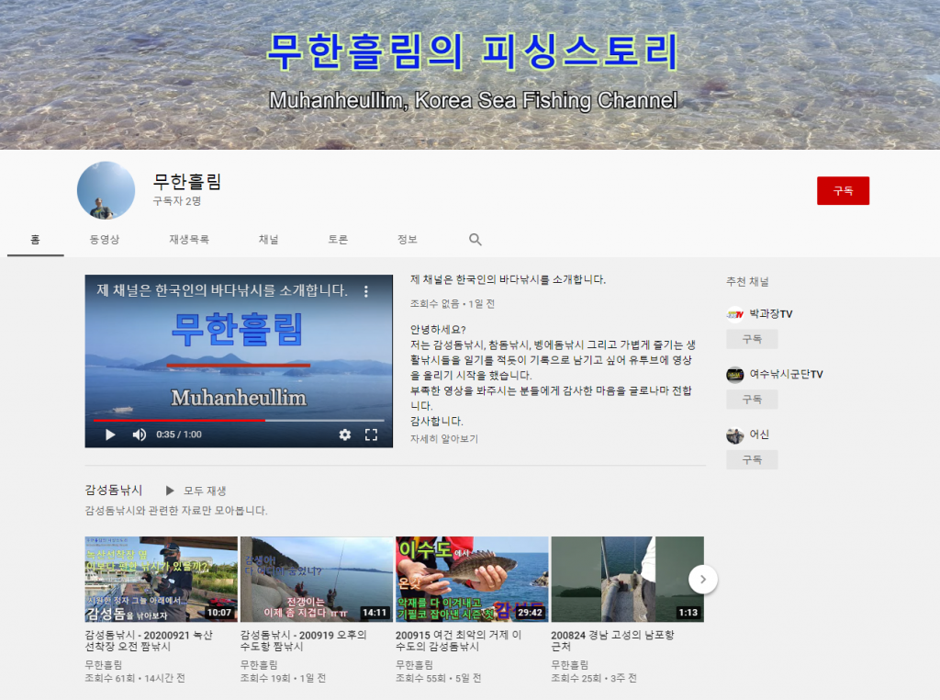Open the 이수도 29:42 video thumbnail
Image resolution: width=940 pixels, height=700 pixels.
tap(472, 580)
